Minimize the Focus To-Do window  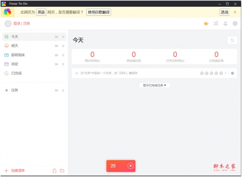(x=219, y=4)
